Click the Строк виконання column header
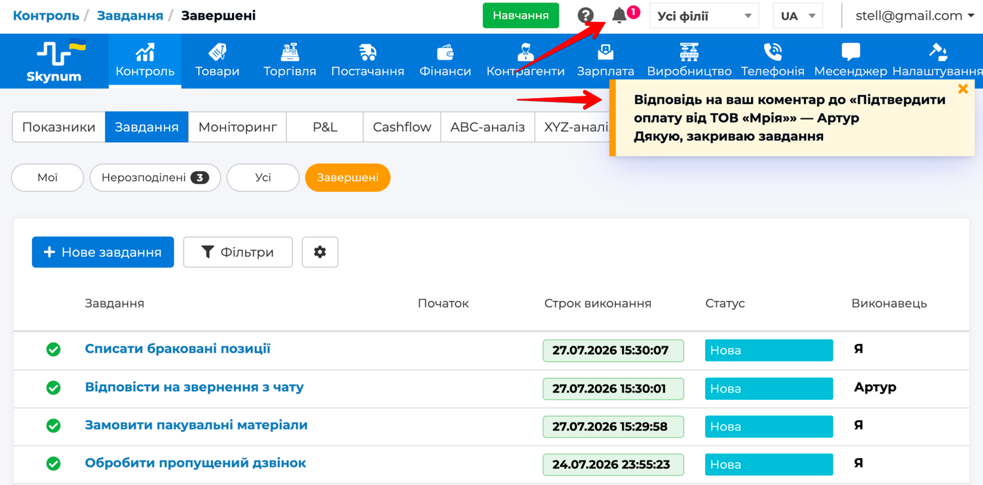This screenshot has height=485, width=983. point(598,303)
